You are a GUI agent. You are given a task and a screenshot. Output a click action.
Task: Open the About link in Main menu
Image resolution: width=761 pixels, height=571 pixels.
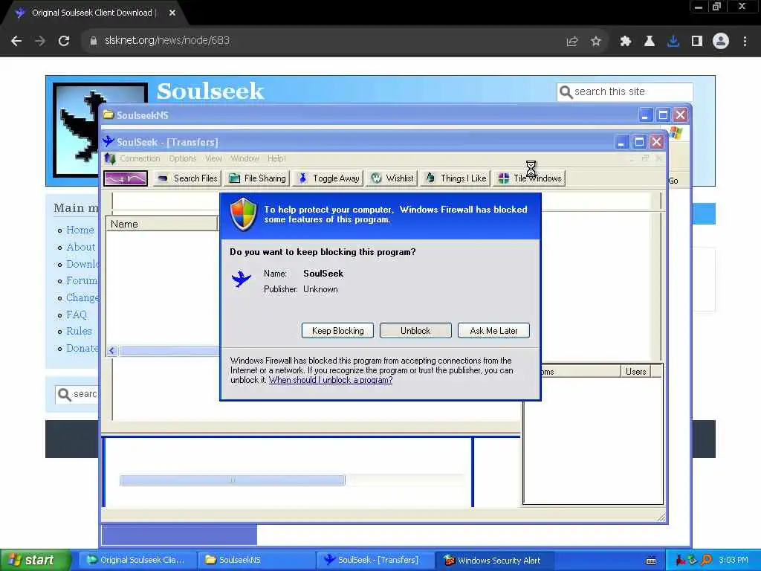coord(81,247)
